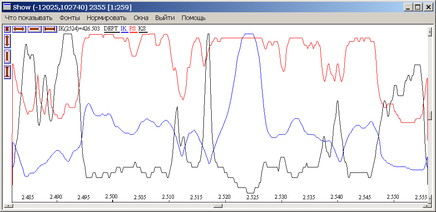The image size is (436, 212).
Task: Click the 2.540 depth axis label
Action: tap(337, 198)
